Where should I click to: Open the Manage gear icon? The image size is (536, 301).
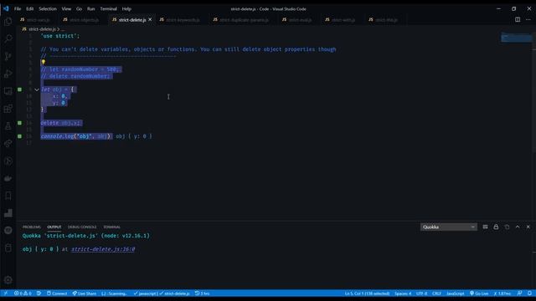tap(8, 280)
